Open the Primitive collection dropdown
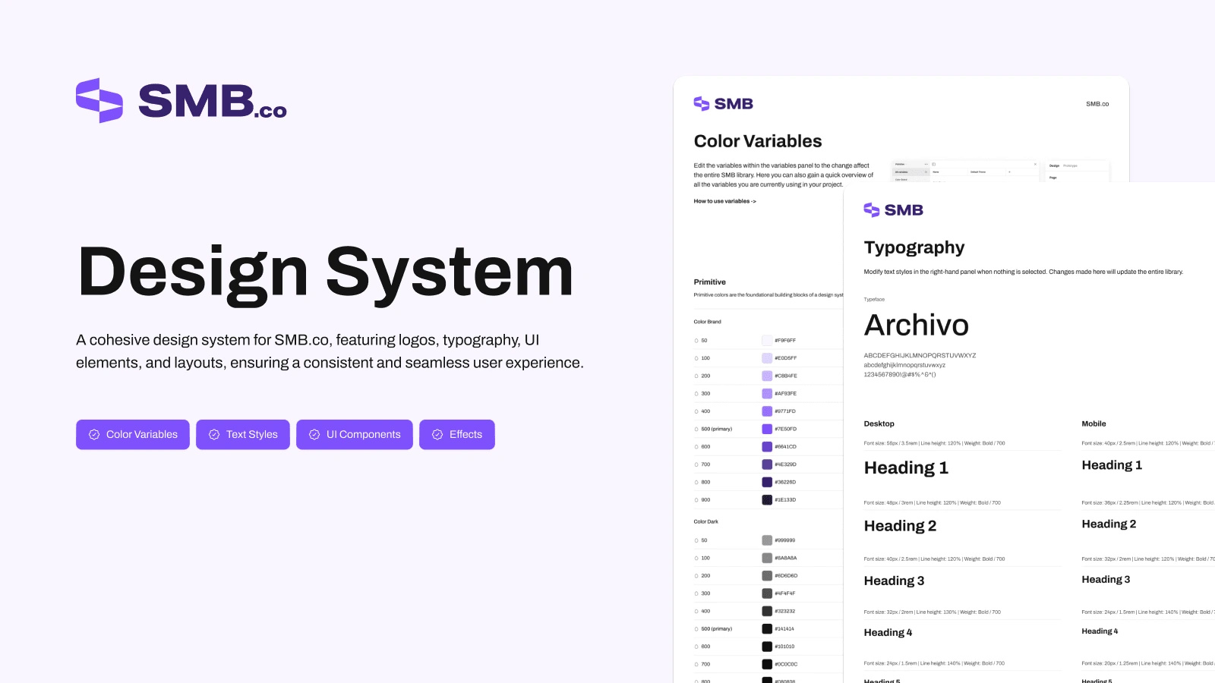 click(904, 164)
